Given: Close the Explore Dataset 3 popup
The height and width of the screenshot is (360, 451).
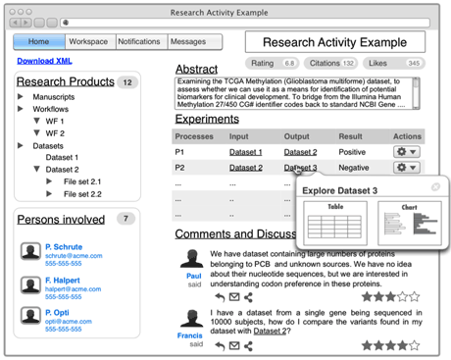Looking at the screenshot, I should pos(435,186).
